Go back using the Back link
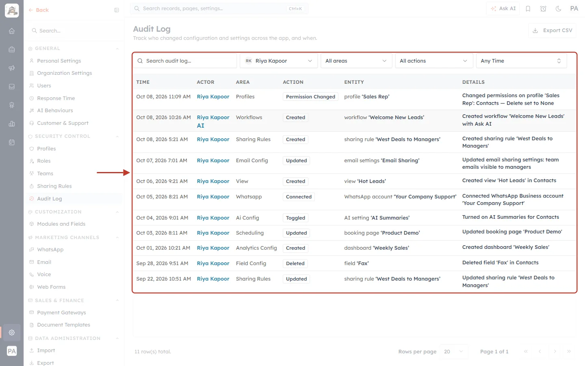585x366 pixels. (x=39, y=10)
